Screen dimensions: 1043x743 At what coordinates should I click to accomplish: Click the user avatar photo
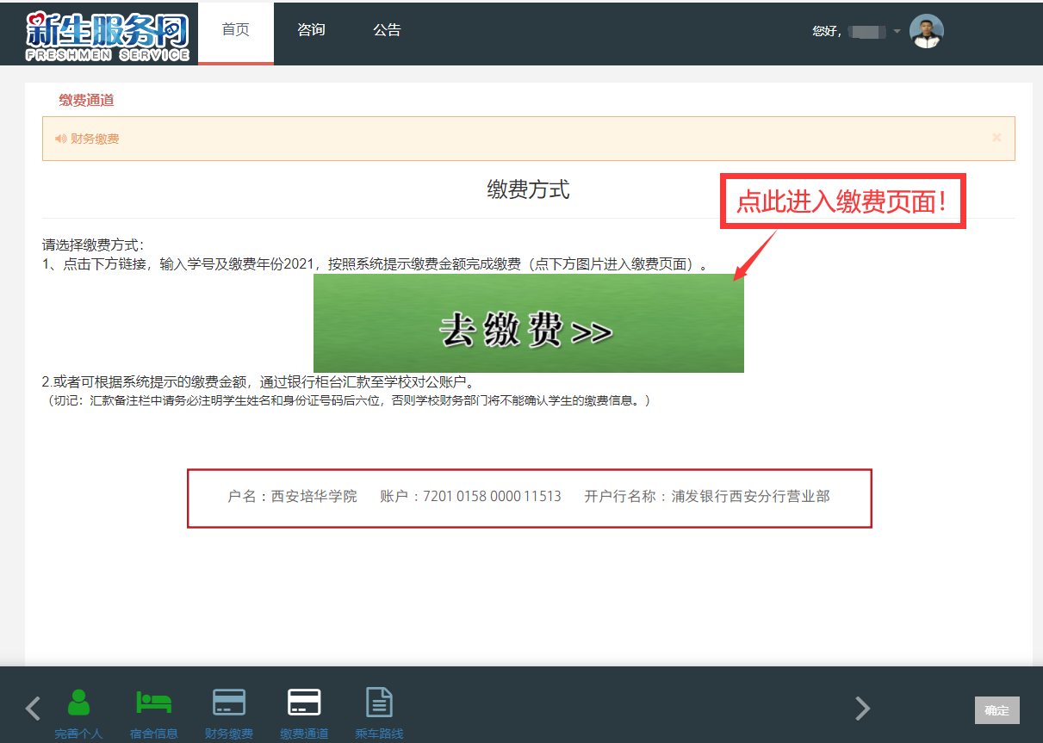pyautogui.click(x=926, y=32)
